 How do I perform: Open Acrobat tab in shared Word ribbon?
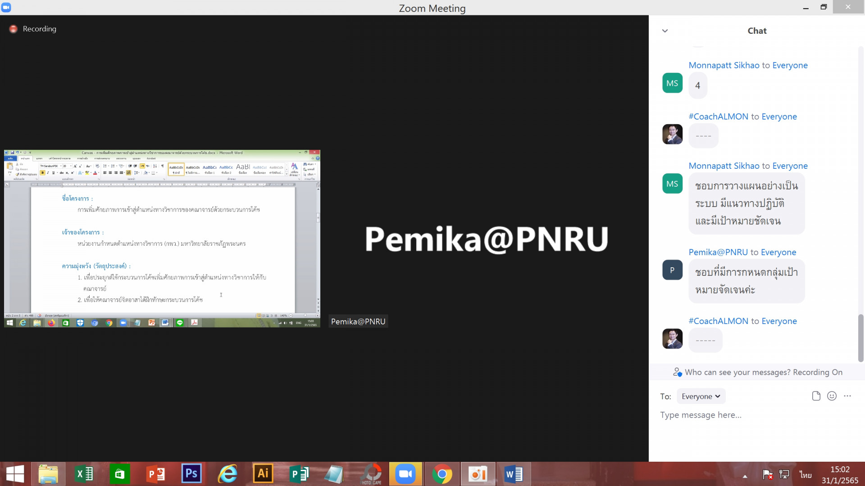coord(151,158)
